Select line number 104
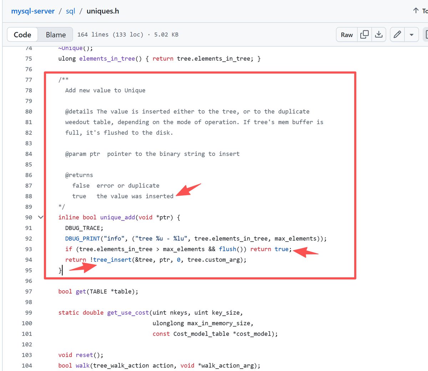Image resolution: width=428 pixels, height=371 pixels. click(x=27, y=366)
